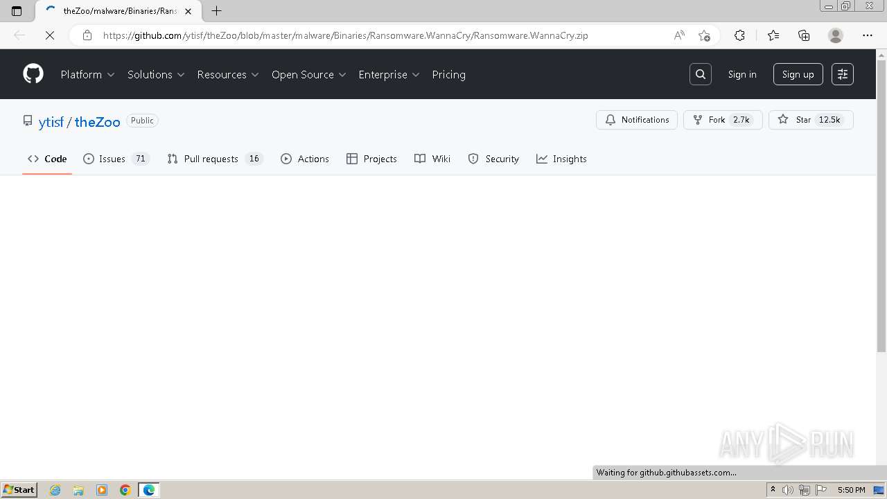Expand the Platform menu
Viewport: 887px width, 499px height.
(x=87, y=74)
